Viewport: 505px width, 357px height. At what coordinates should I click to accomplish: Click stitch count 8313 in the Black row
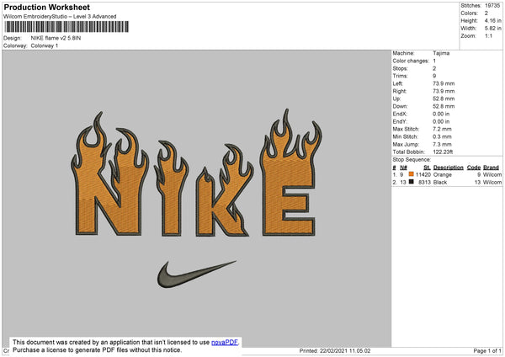(424, 183)
